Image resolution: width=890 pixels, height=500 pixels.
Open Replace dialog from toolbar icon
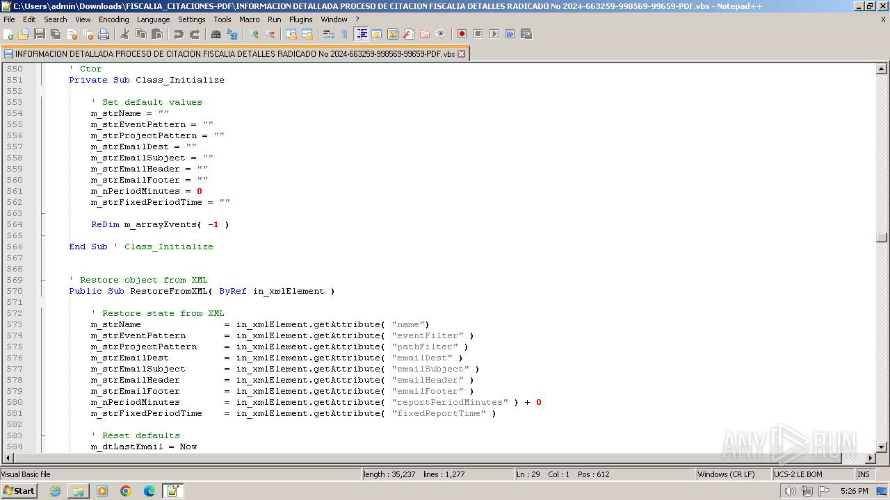coord(232,34)
